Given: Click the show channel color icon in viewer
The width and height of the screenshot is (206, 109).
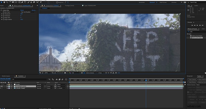Looking at the screenshot, I should pyautogui.click(x=70, y=73).
